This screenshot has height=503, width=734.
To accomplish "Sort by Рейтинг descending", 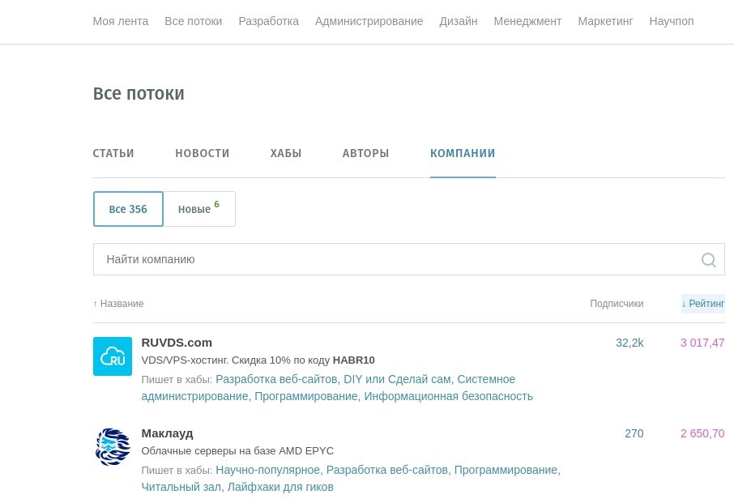I will tap(703, 304).
